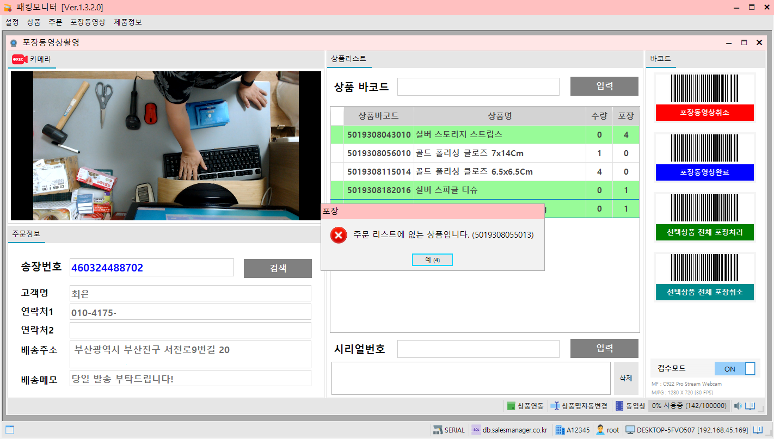Click the 검색 button next to 송장번호
Viewport: 774px width, 439px height.
point(278,268)
